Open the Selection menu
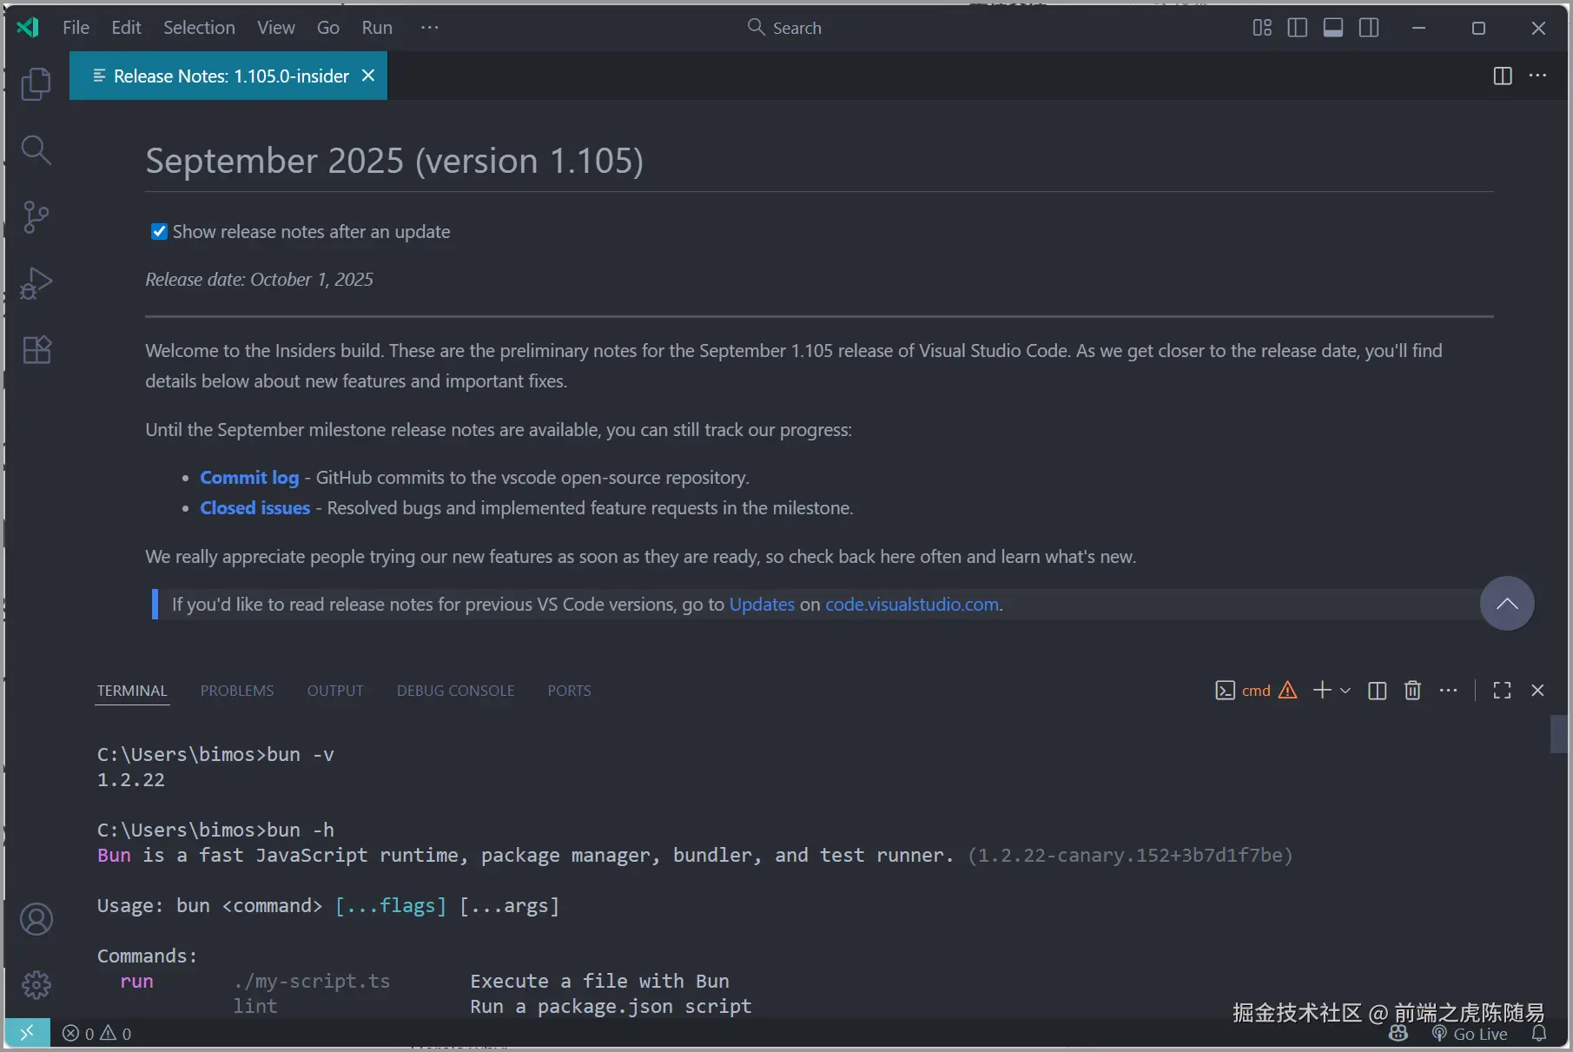 click(x=199, y=28)
